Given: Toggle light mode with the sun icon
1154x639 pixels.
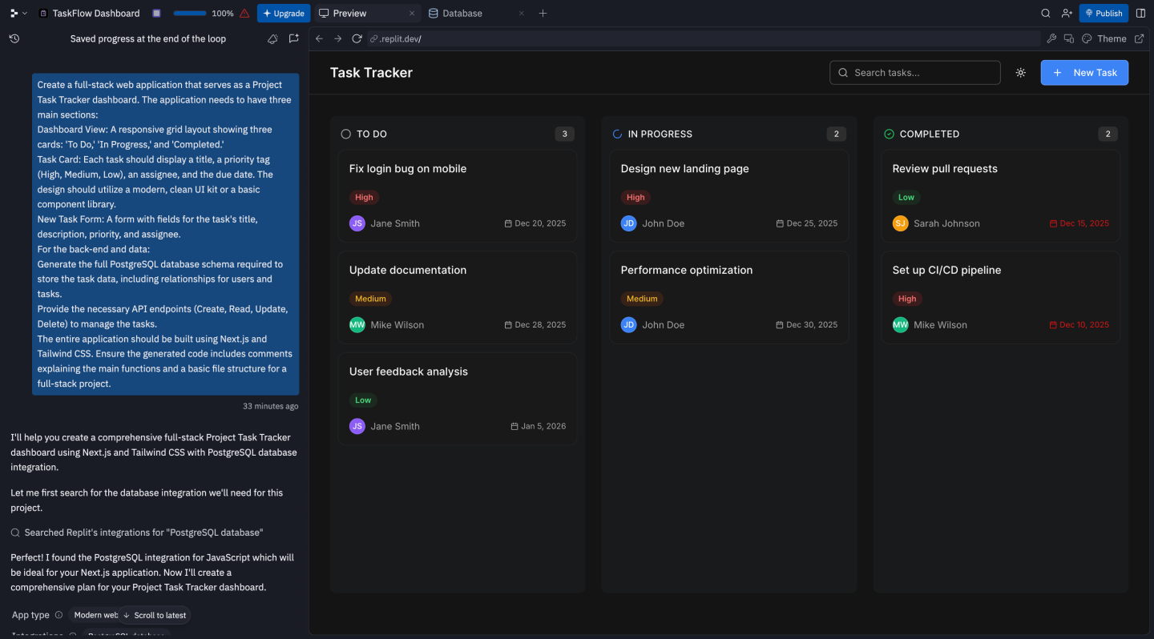Looking at the screenshot, I should click(x=1020, y=72).
